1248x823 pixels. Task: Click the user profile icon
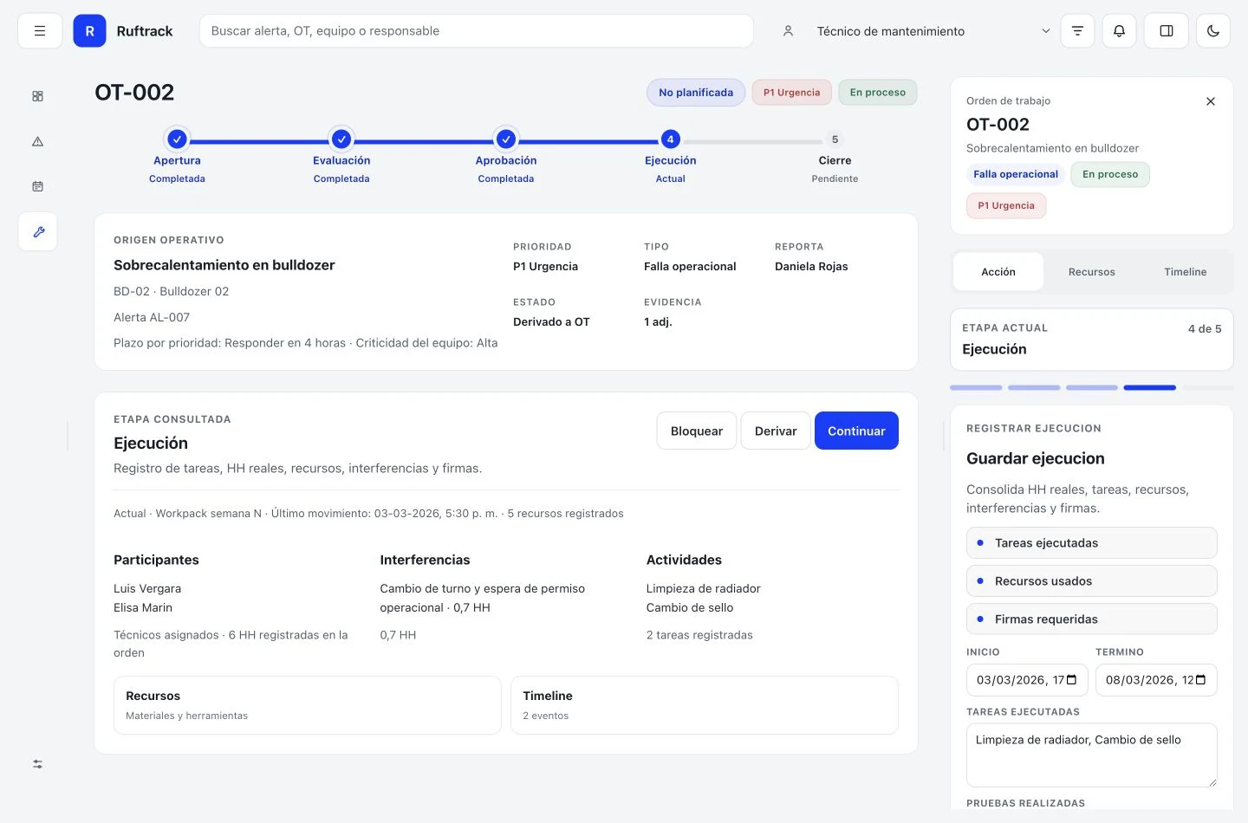(x=788, y=31)
